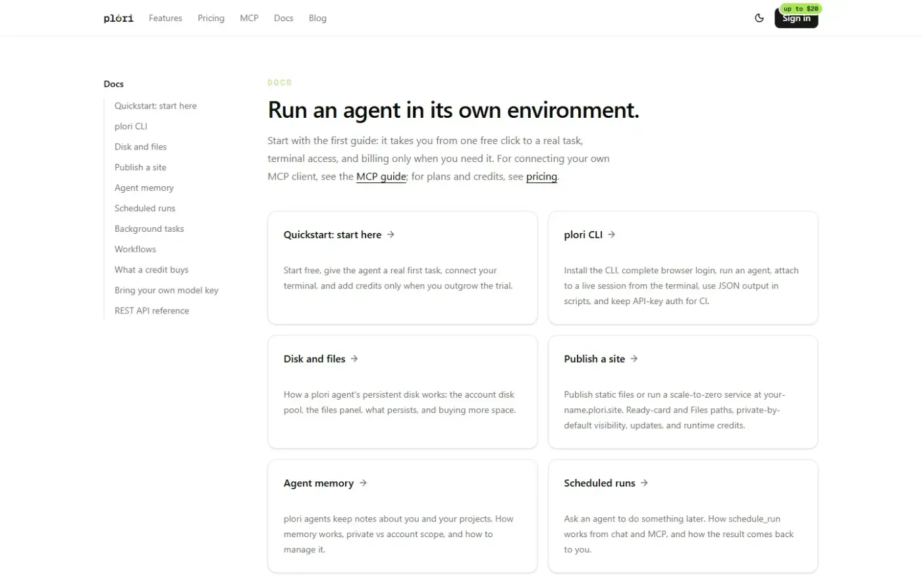
Task: Open the 'Quickstart: start here' card title
Action: pyautogui.click(x=333, y=234)
